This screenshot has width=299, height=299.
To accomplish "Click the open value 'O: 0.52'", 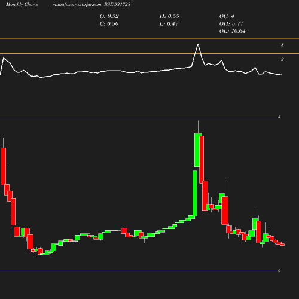I will [x=109, y=16].
